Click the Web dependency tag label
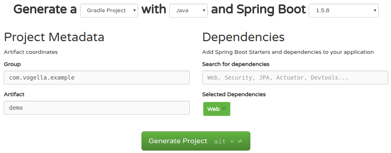This screenshot has height=153, width=391. pyautogui.click(x=213, y=109)
